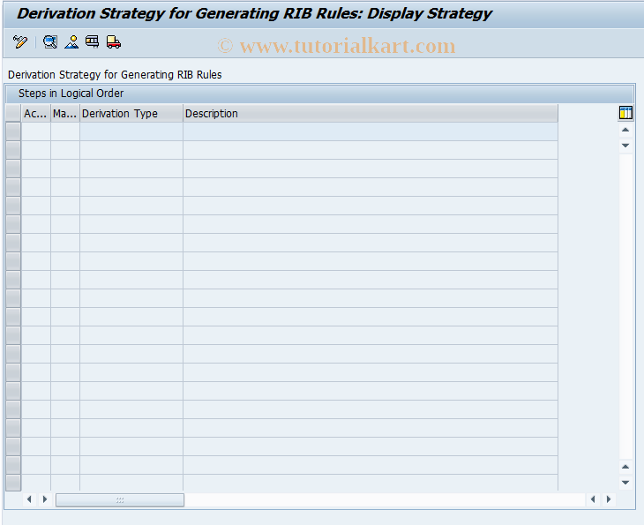Click the Ma... column header
This screenshot has height=525, width=644.
click(x=65, y=113)
